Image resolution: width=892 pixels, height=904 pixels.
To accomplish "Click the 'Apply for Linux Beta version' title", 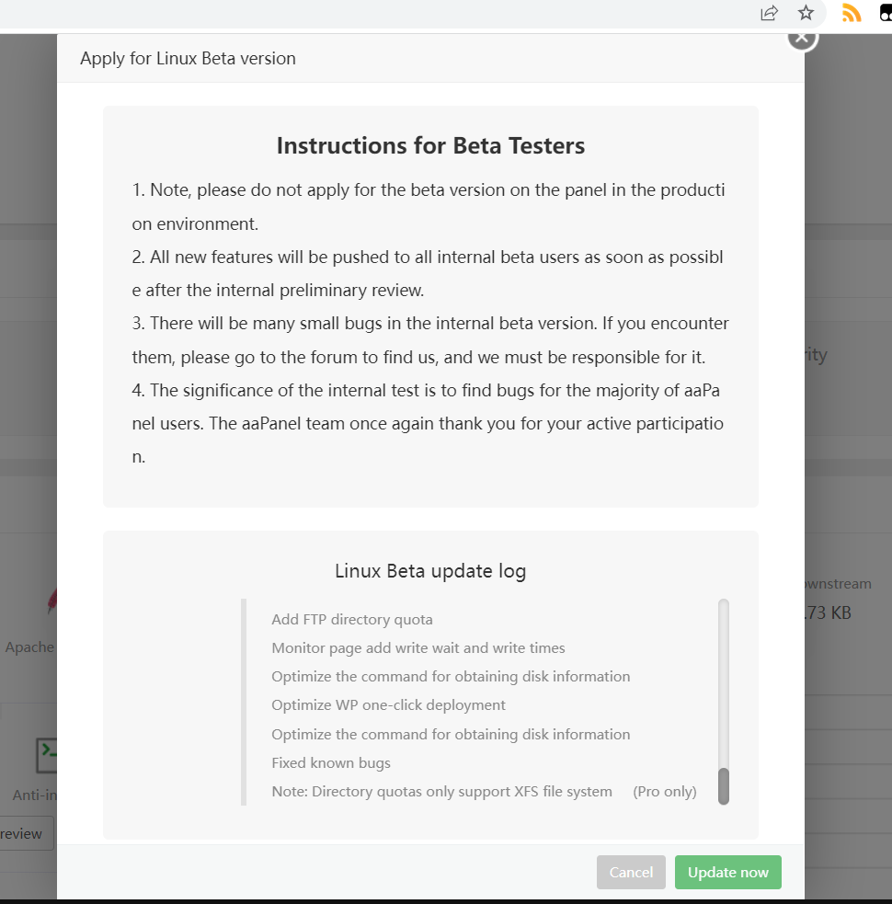I will tap(188, 59).
